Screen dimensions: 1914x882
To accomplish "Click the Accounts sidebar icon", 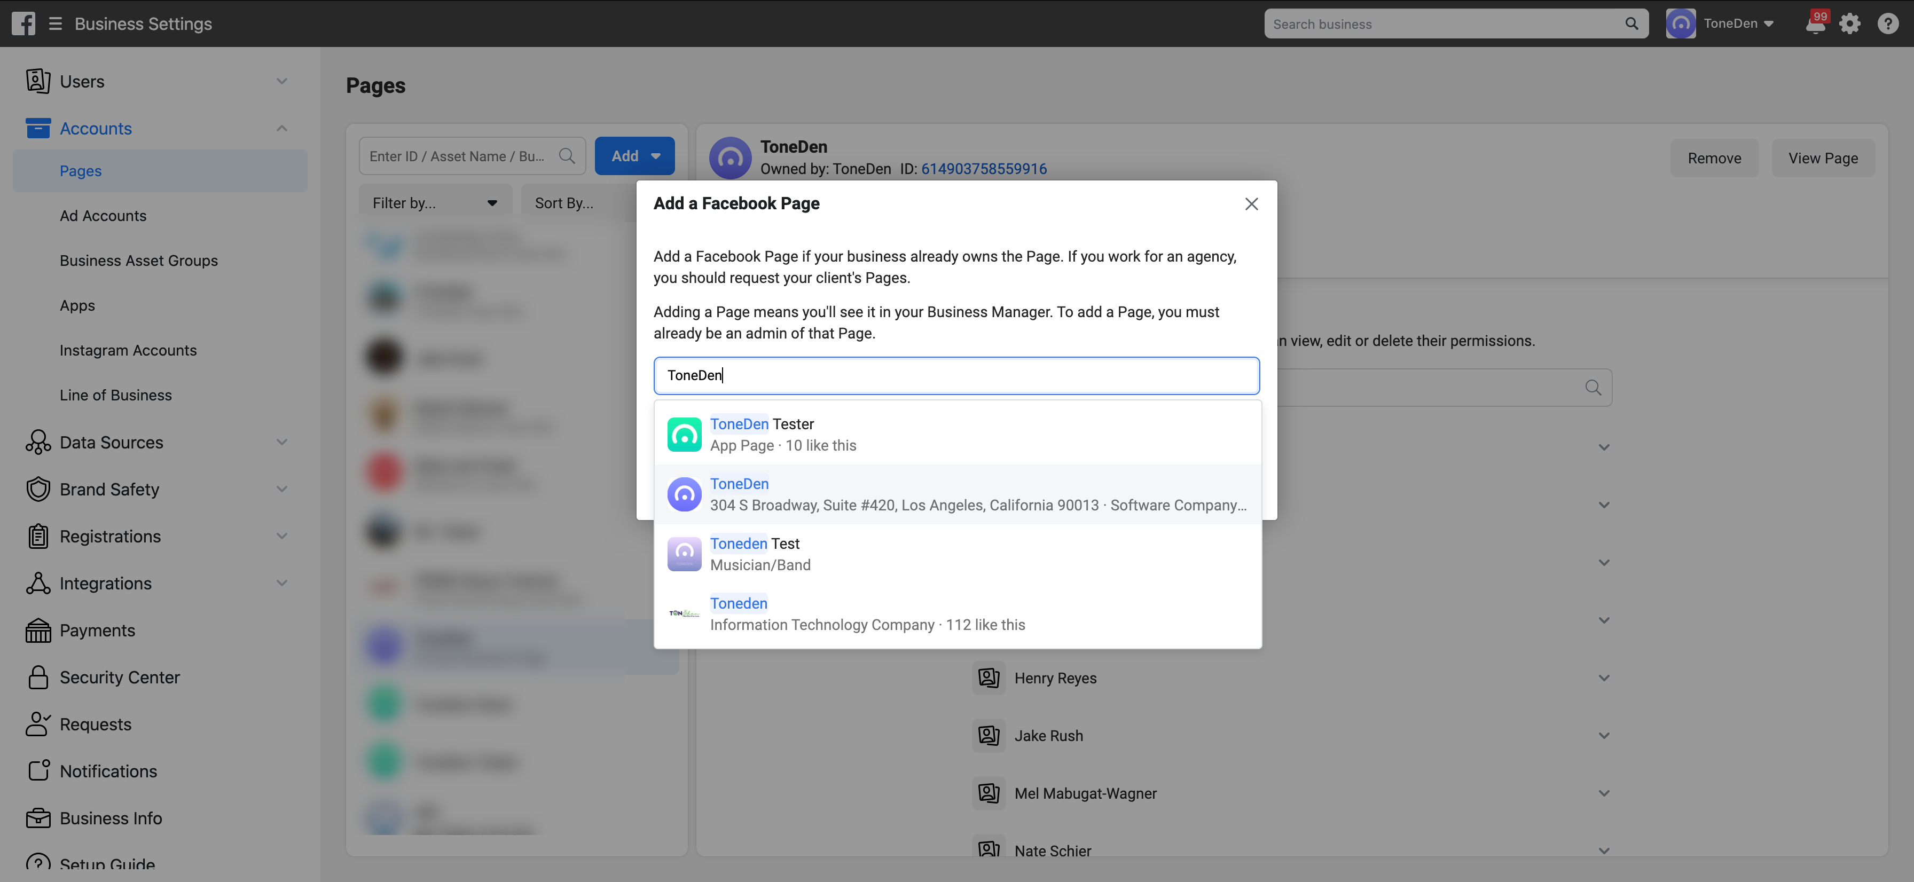I will coord(38,128).
